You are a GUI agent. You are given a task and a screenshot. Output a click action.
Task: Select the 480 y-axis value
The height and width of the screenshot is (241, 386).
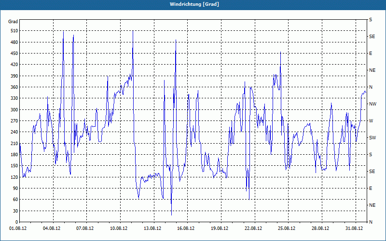(x=14, y=42)
